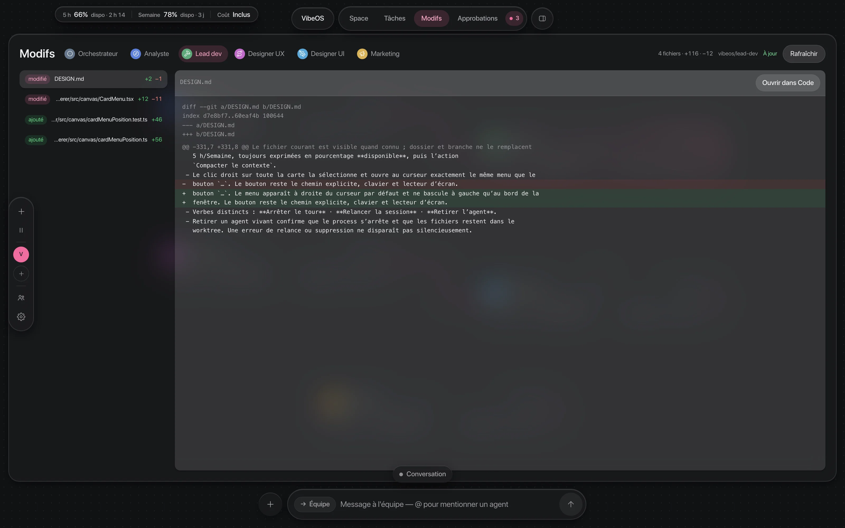Select cardMenuPosition.ts added file

93,140
